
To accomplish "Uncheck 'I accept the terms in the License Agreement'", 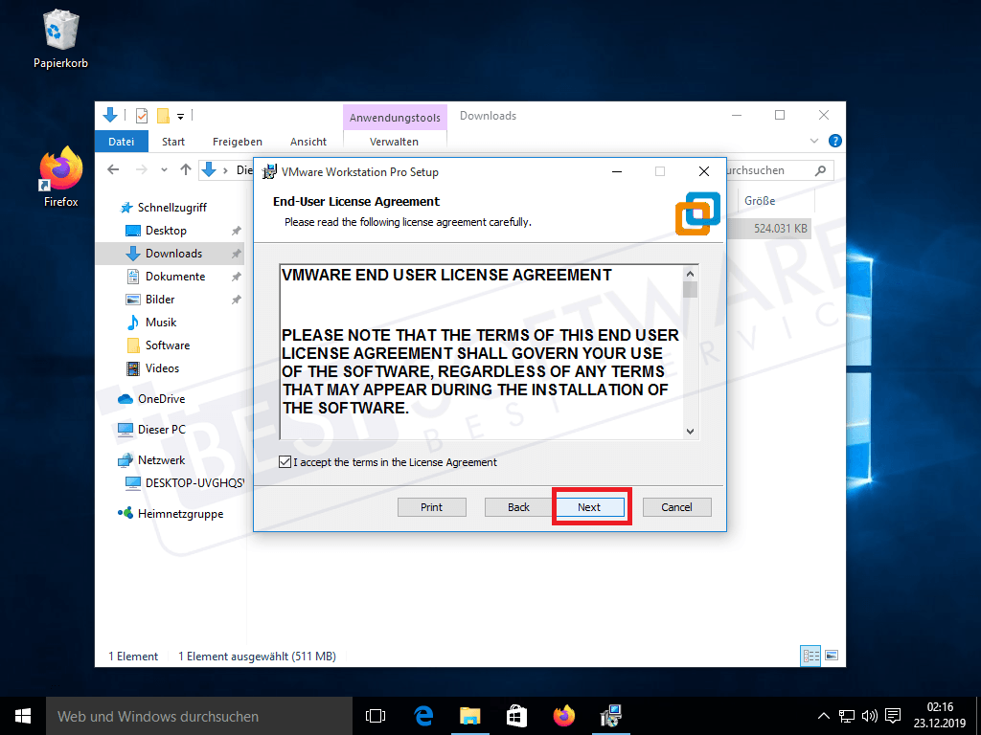I will (285, 461).
